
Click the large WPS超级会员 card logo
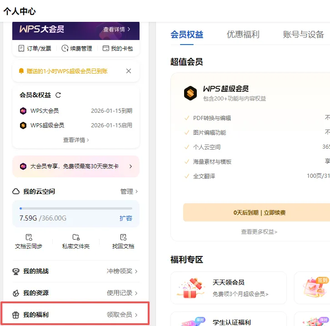[190, 93]
